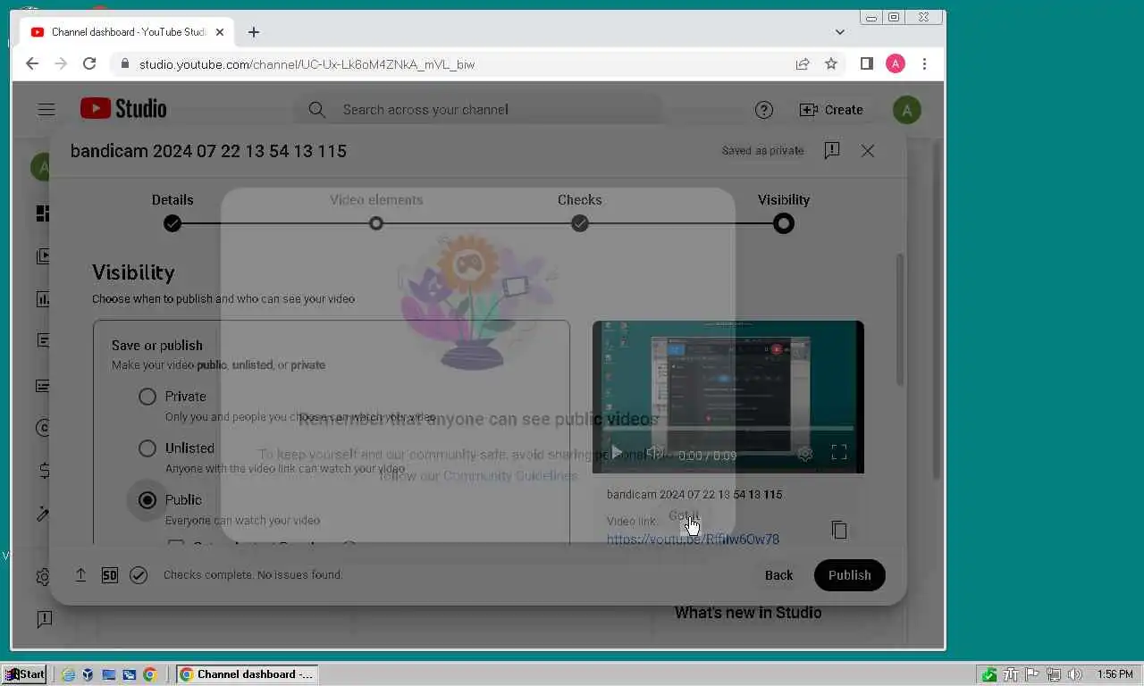
Task: Go to the Visibility step
Action: coord(784,212)
